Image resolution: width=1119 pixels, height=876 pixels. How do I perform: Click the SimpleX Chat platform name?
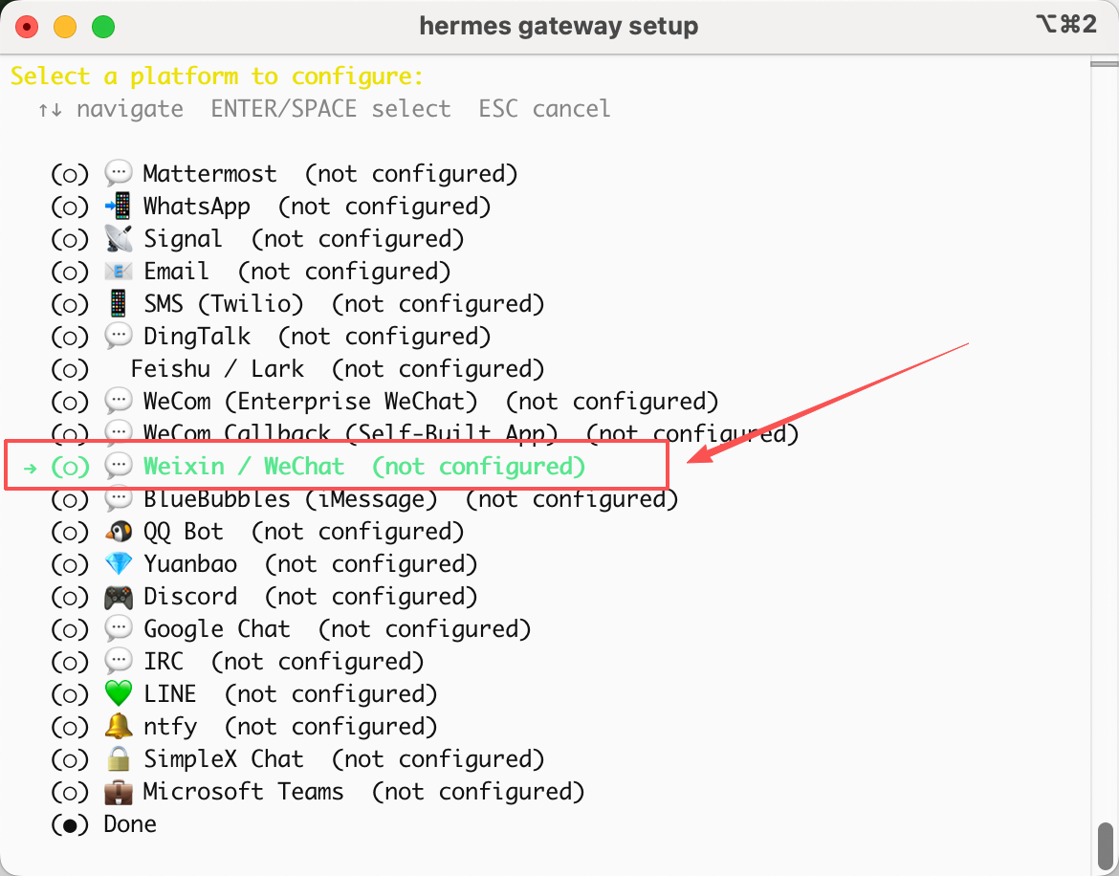[x=224, y=759]
